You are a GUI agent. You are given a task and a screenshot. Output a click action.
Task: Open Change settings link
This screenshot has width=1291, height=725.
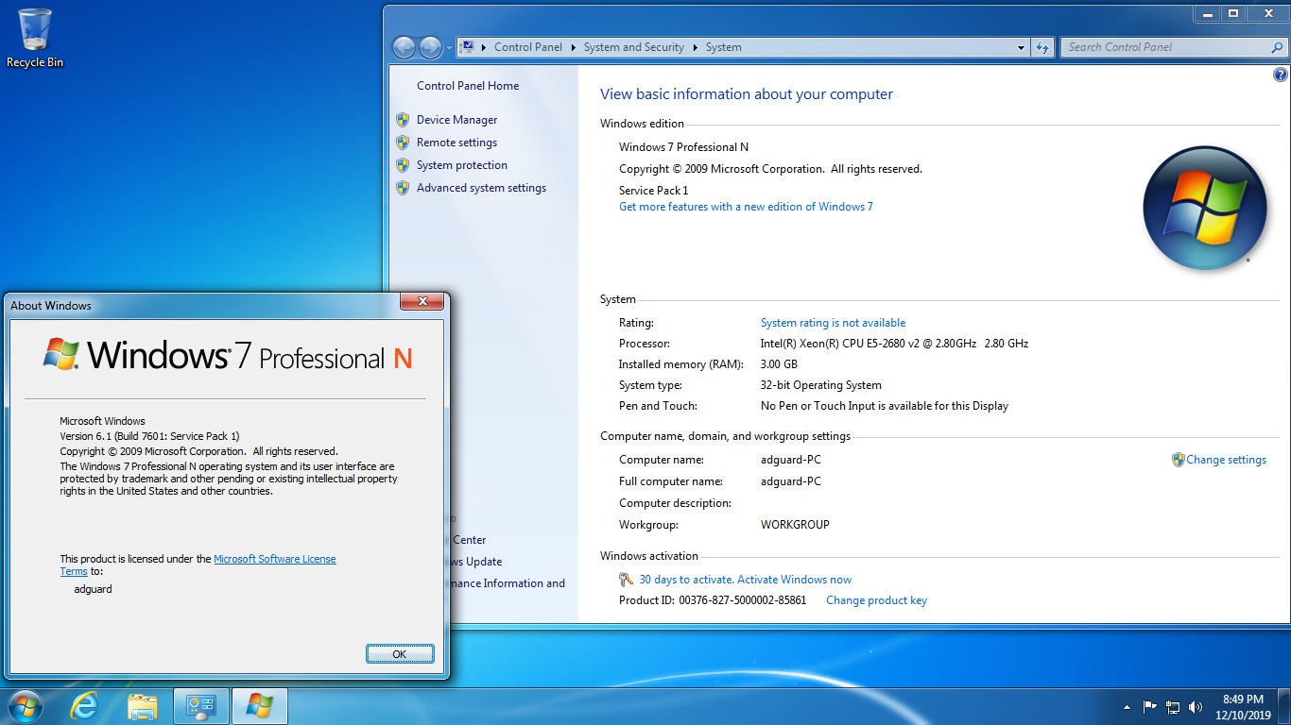pyautogui.click(x=1226, y=460)
